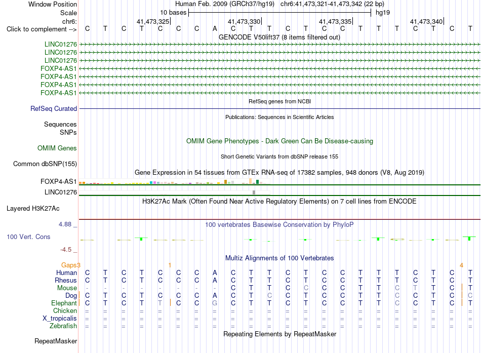The width and height of the screenshot is (481, 353).
Task: Open 'Multiz Alignments of 100 Vertebrates' title
Action: [279, 258]
